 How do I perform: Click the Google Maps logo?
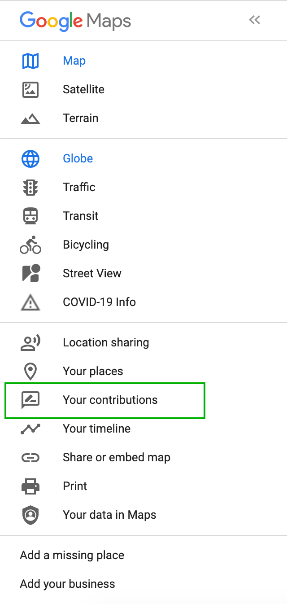(75, 21)
